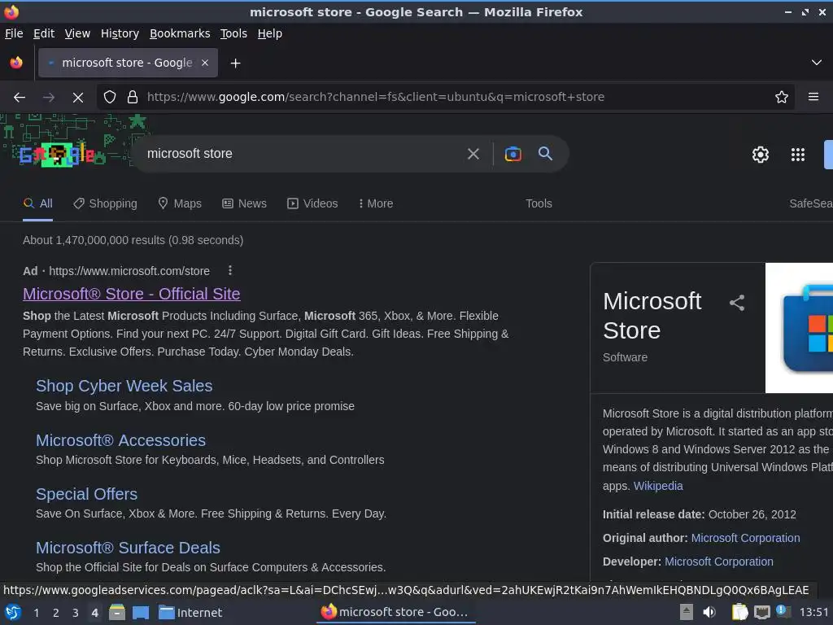
Task: Open the View menu
Action: (77, 33)
